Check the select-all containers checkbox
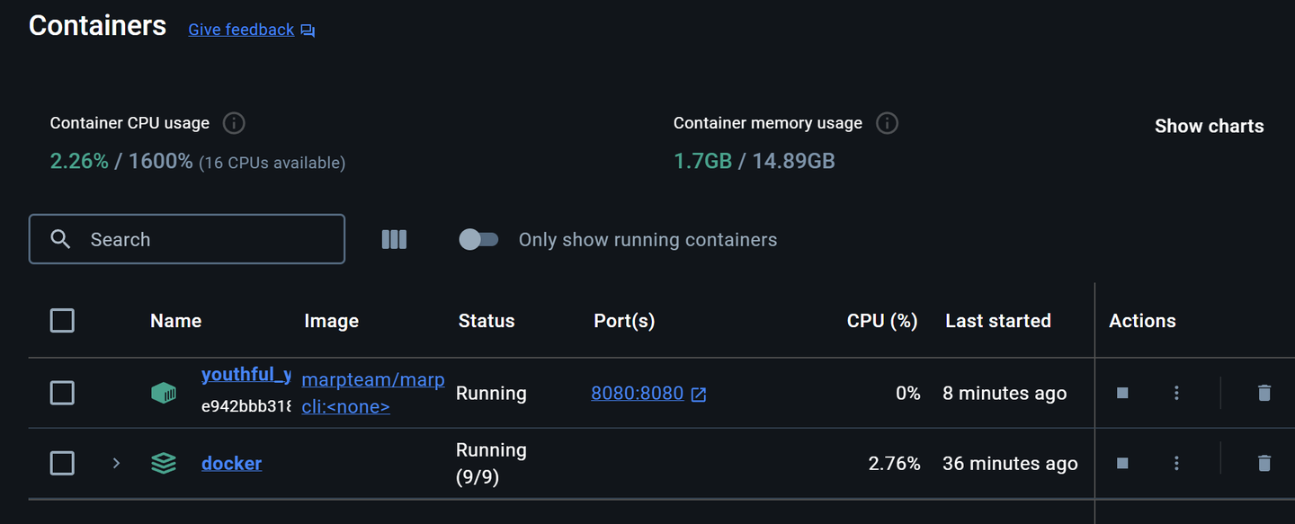 tap(62, 321)
